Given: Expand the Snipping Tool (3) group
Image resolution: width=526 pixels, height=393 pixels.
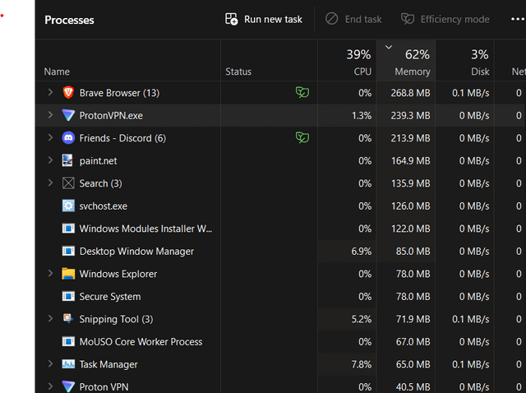Looking at the screenshot, I should [50, 318].
